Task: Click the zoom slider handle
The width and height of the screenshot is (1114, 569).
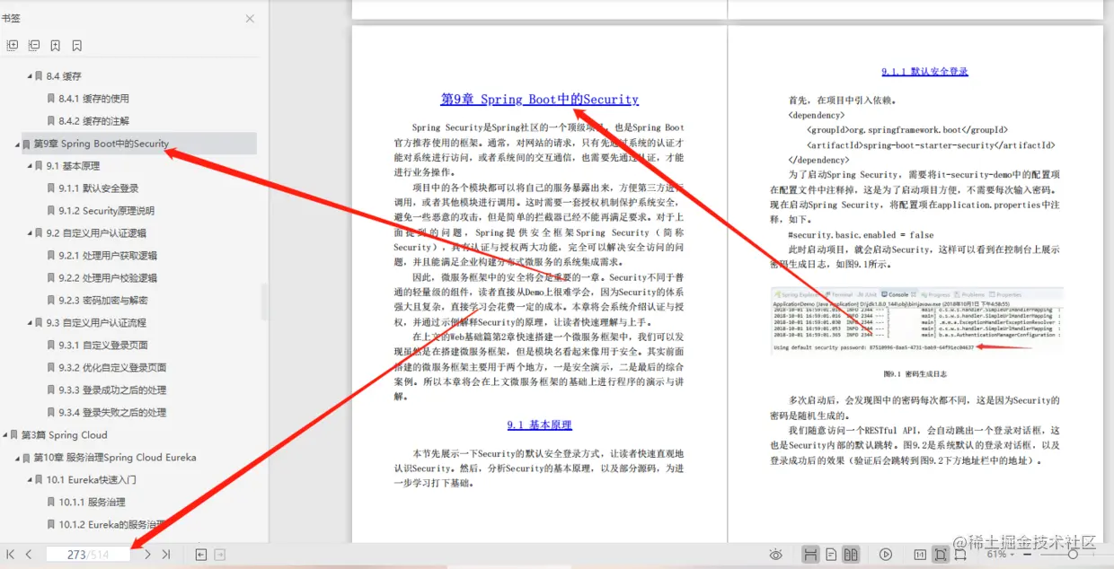Action: click(x=1072, y=555)
